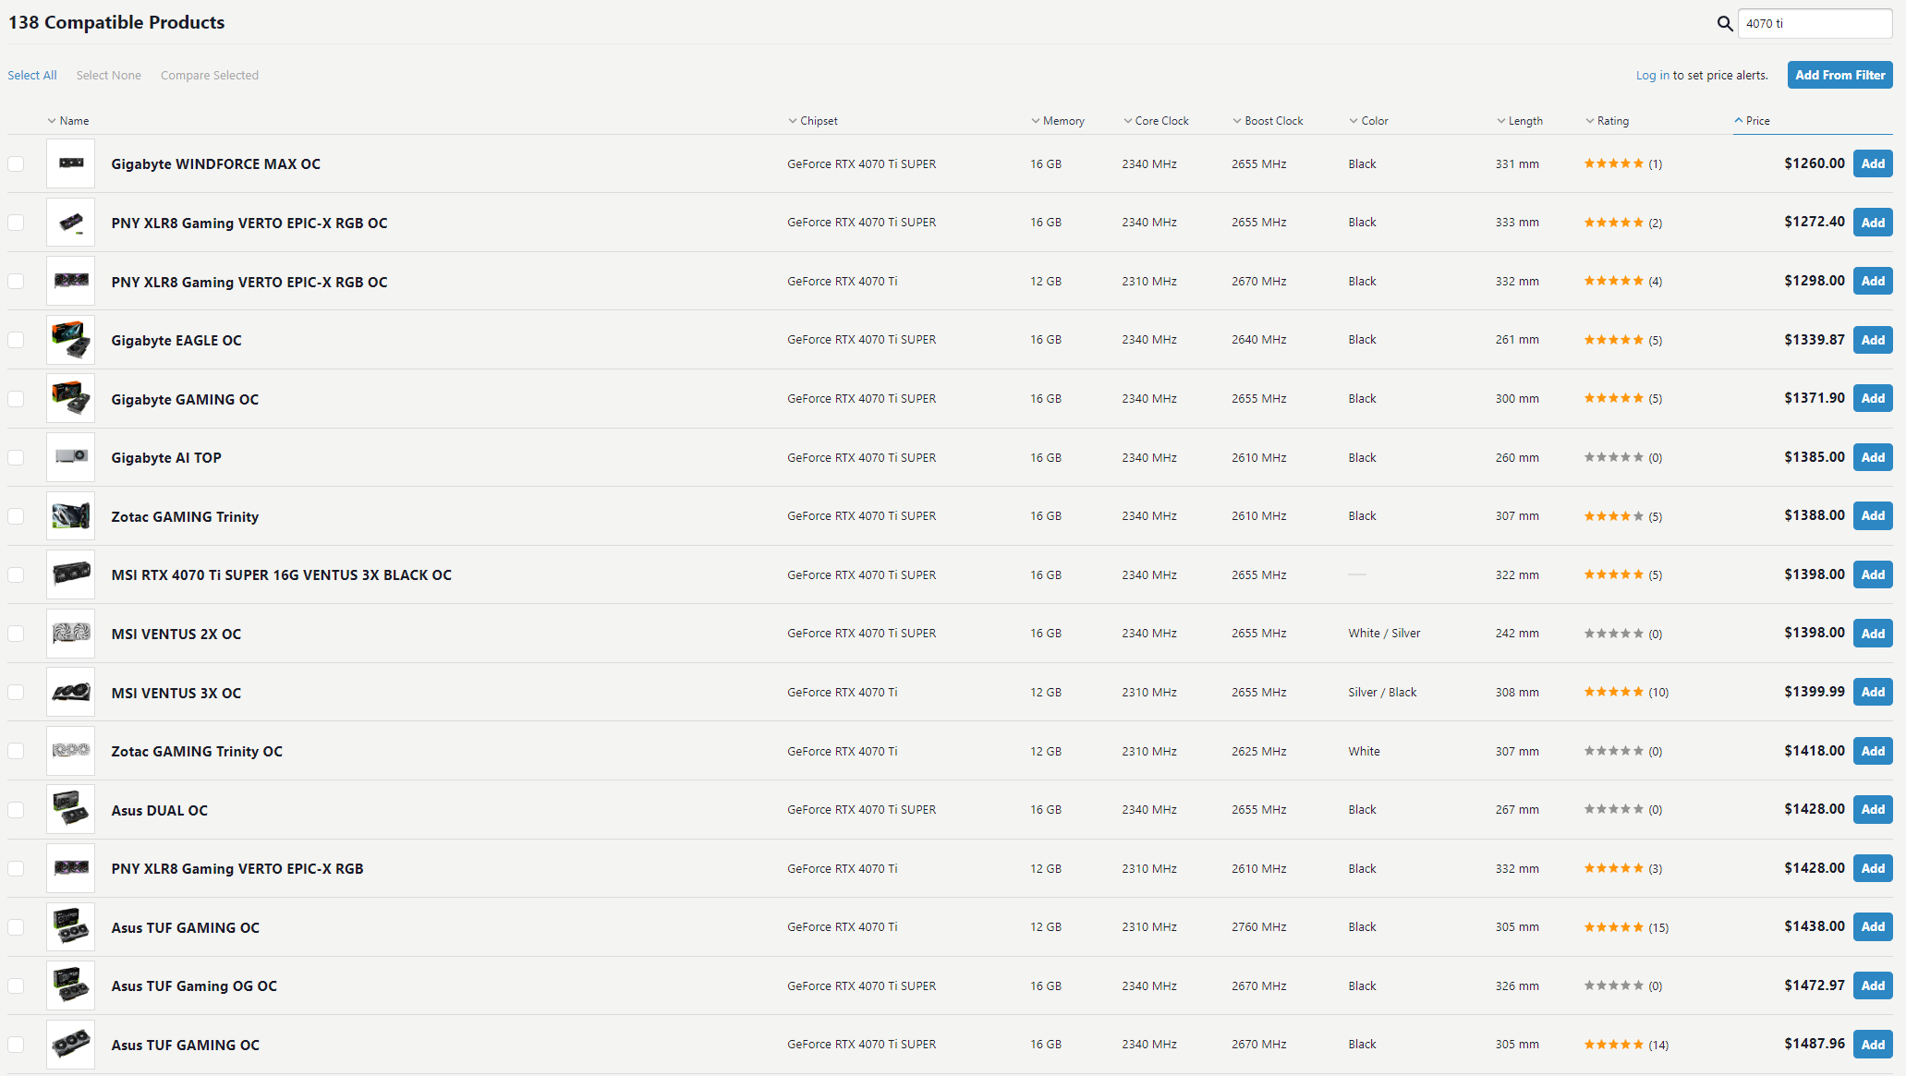Open the Gigabyte WINDFORCE MAX OC thumbnail
The width and height of the screenshot is (1906, 1076).
70,163
